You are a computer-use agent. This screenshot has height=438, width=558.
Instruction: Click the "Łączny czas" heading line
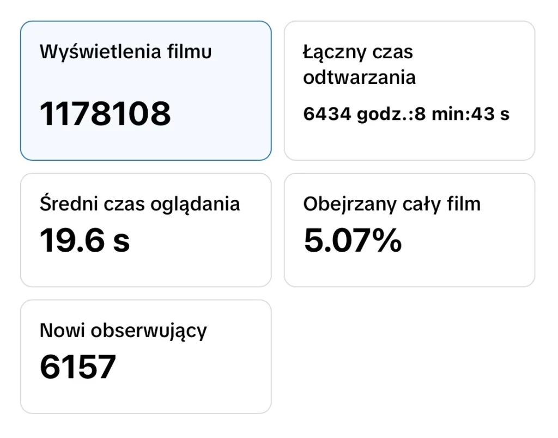click(x=358, y=52)
